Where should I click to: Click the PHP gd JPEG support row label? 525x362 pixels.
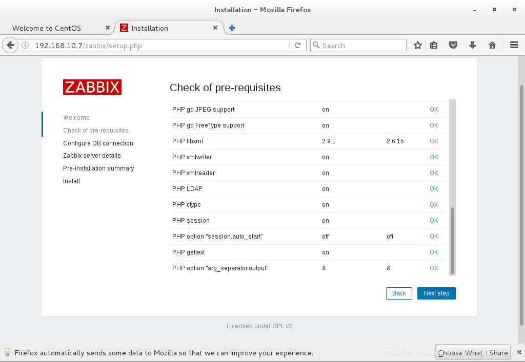[203, 109]
